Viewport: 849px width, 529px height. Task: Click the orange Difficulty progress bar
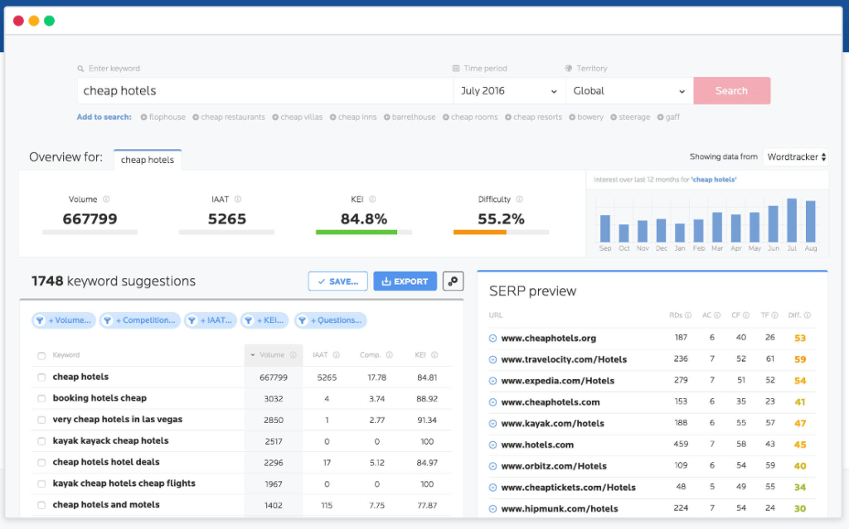click(480, 232)
